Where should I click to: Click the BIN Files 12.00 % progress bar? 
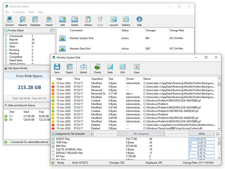(x=201, y=146)
